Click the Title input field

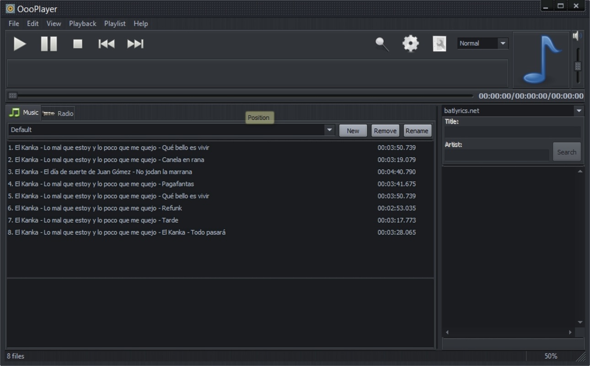click(x=513, y=132)
